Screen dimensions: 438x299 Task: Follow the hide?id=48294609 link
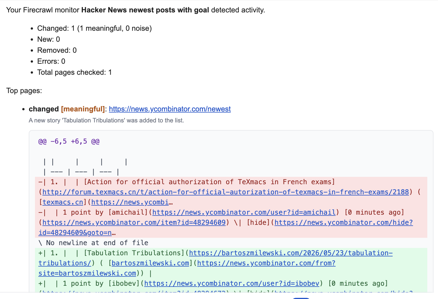click(x=226, y=228)
